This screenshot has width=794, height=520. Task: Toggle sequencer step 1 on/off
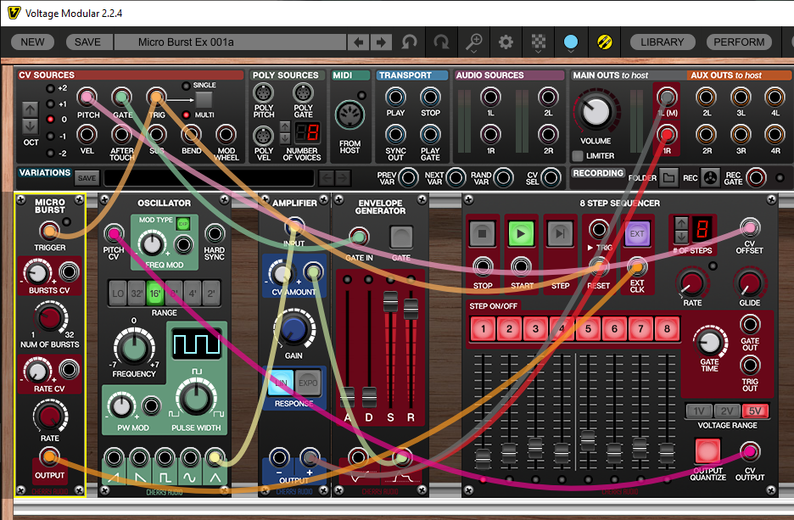click(x=483, y=329)
